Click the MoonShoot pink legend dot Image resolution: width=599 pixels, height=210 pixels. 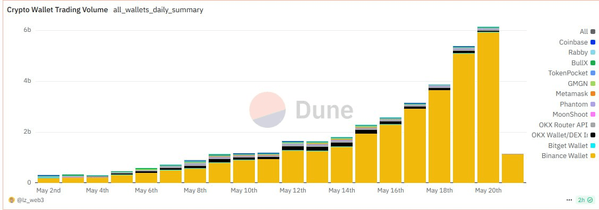pyautogui.click(x=593, y=115)
